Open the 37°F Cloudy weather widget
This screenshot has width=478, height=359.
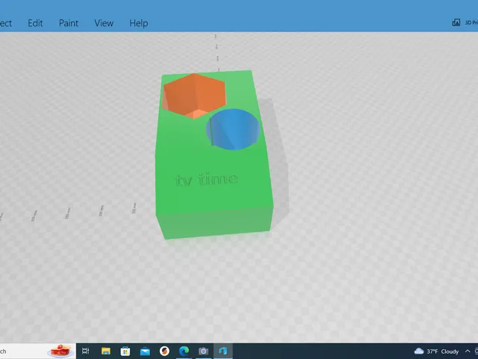click(436, 352)
